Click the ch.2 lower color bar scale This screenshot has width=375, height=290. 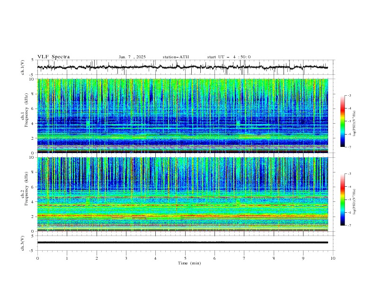pyautogui.click(x=342, y=199)
